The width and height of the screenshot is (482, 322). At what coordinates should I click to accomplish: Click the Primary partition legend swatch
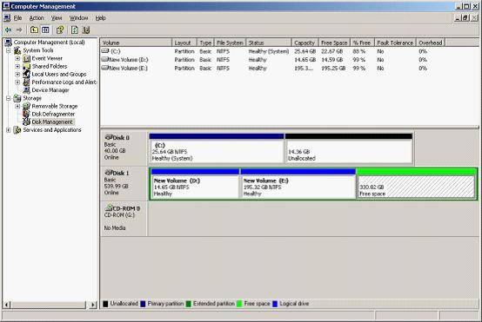coord(143,304)
